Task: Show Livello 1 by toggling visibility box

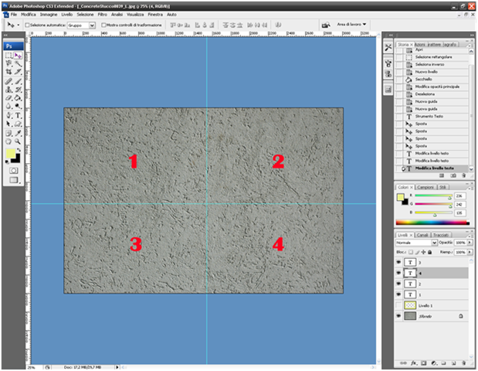Action: 399,305
